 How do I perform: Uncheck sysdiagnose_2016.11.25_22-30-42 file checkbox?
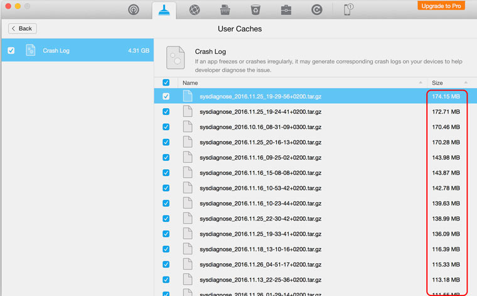(x=166, y=218)
